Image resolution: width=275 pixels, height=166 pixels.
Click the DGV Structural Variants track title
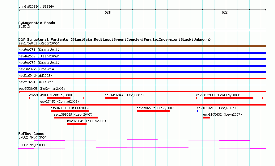(115, 39)
